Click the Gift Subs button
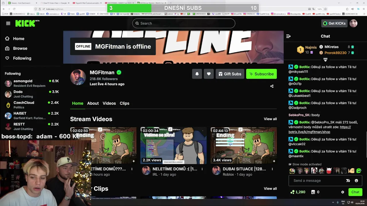Image resolution: width=367 pixels, height=206 pixels. point(230,74)
